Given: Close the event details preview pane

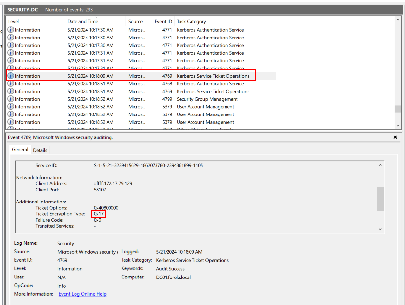Looking at the screenshot, I should click(395, 137).
